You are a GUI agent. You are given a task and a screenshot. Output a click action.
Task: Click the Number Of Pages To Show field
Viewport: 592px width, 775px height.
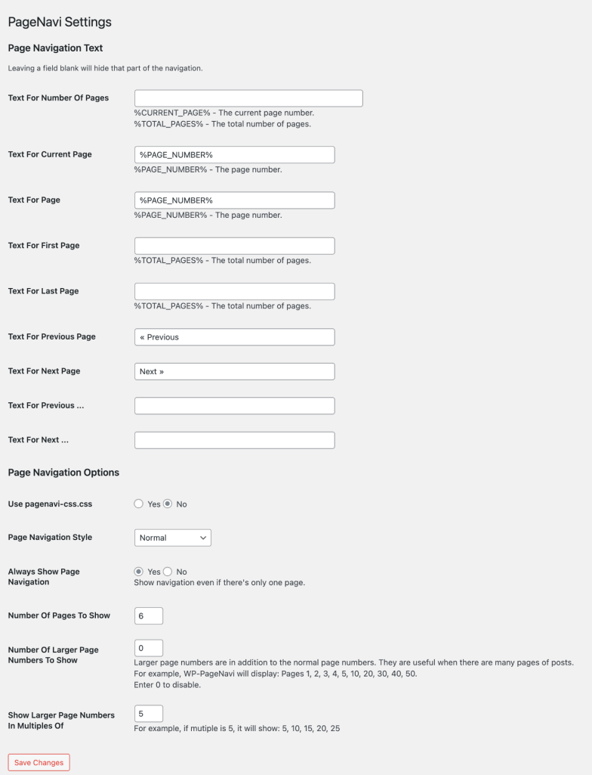148,615
